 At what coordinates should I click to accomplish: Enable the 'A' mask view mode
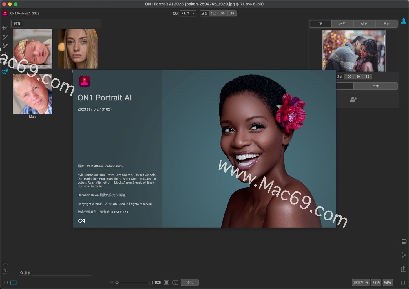[158, 282]
